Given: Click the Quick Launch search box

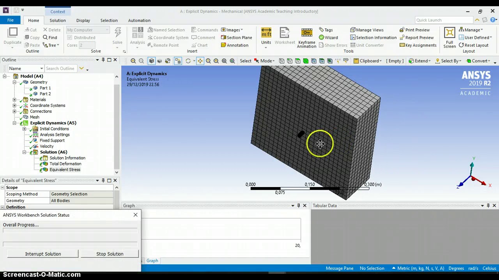Looking at the screenshot, I should [x=444, y=20].
